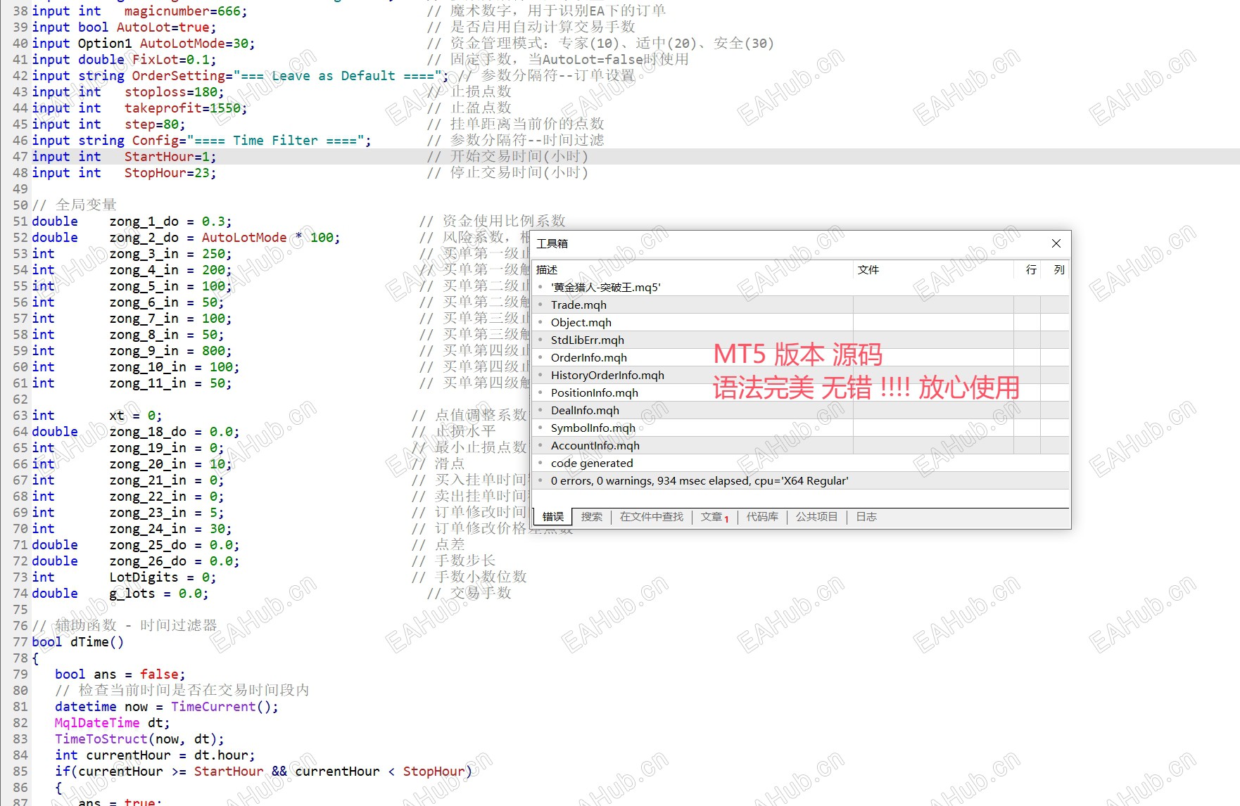The image size is (1240, 806).
Task: Click takeprofit=1550 on line 44
Action: click(182, 108)
